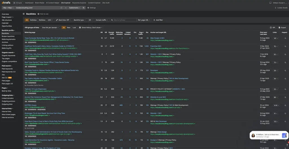Open the Constance chat notification

tap(269, 135)
